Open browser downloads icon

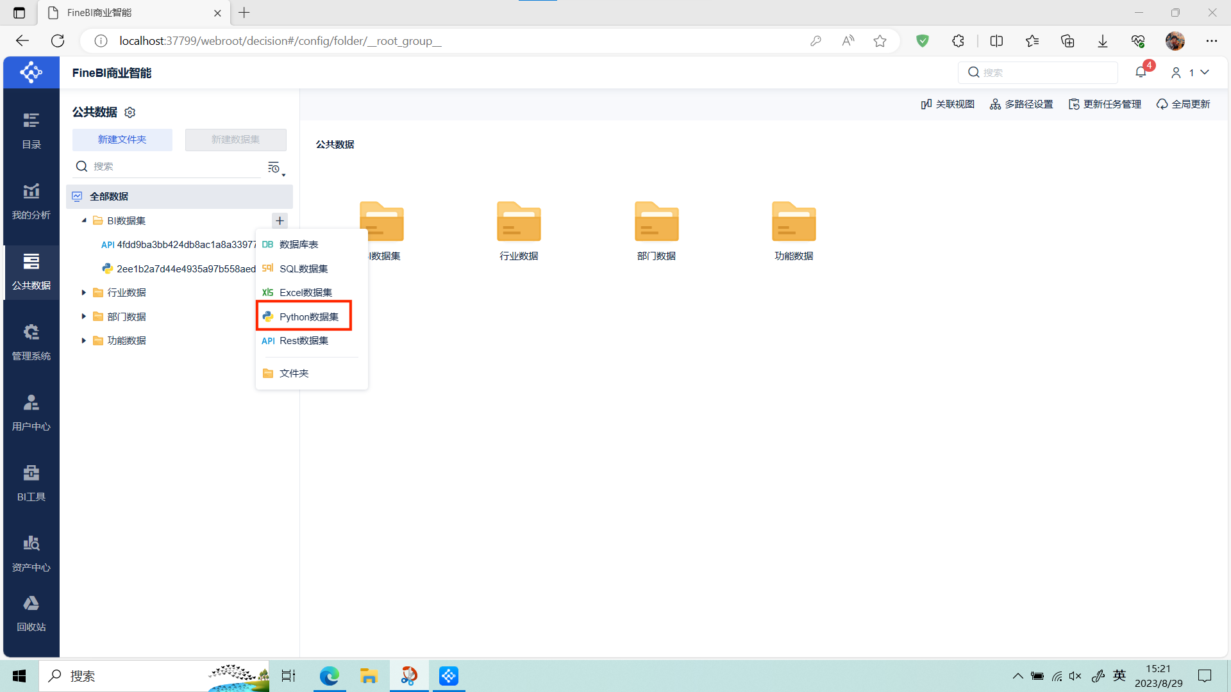click(x=1103, y=41)
